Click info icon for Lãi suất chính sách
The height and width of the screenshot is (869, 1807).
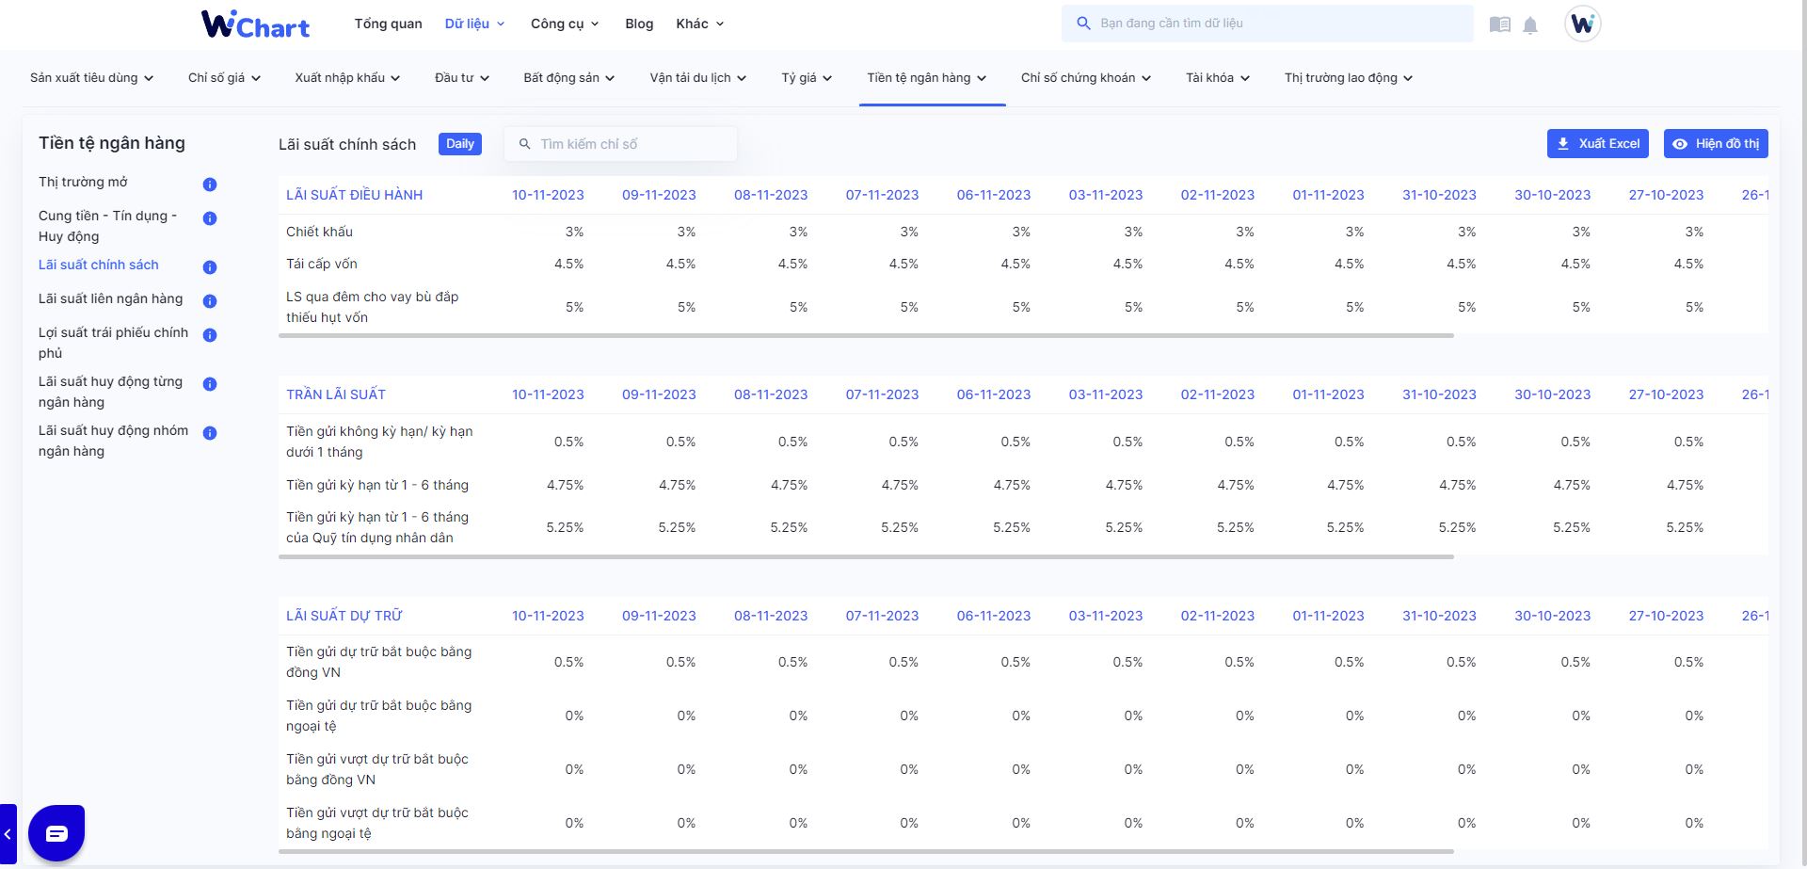(210, 267)
